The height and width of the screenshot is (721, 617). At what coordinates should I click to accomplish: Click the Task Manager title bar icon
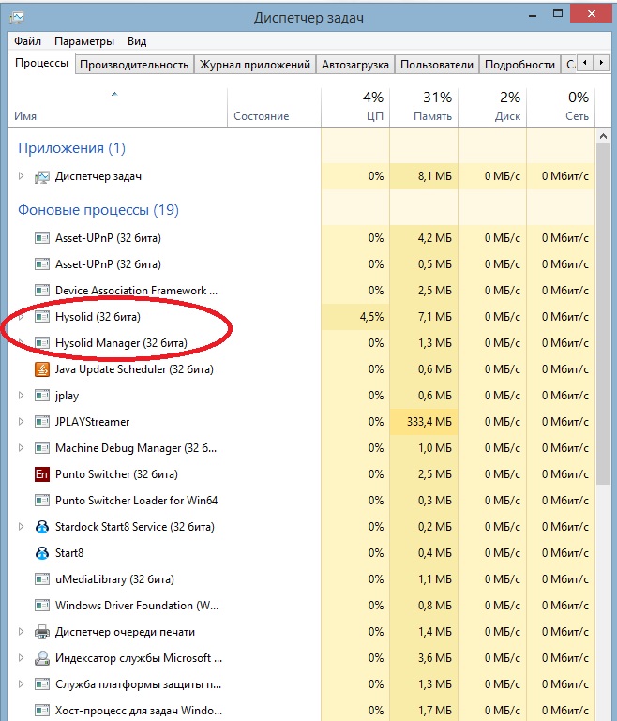click(x=16, y=18)
